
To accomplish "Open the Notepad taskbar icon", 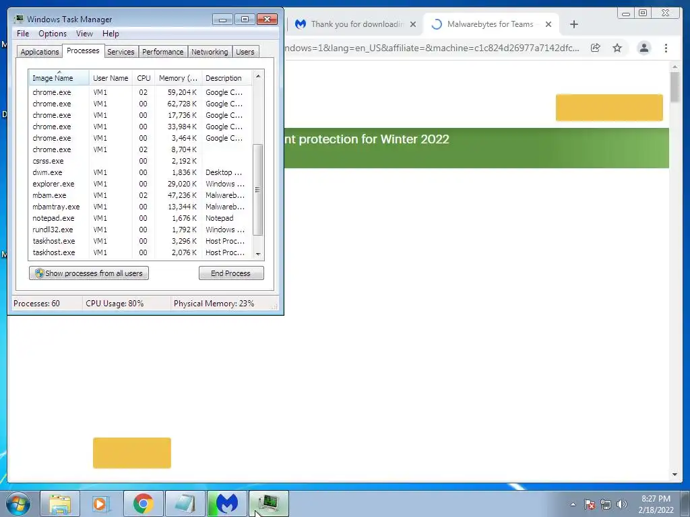I will tap(185, 504).
